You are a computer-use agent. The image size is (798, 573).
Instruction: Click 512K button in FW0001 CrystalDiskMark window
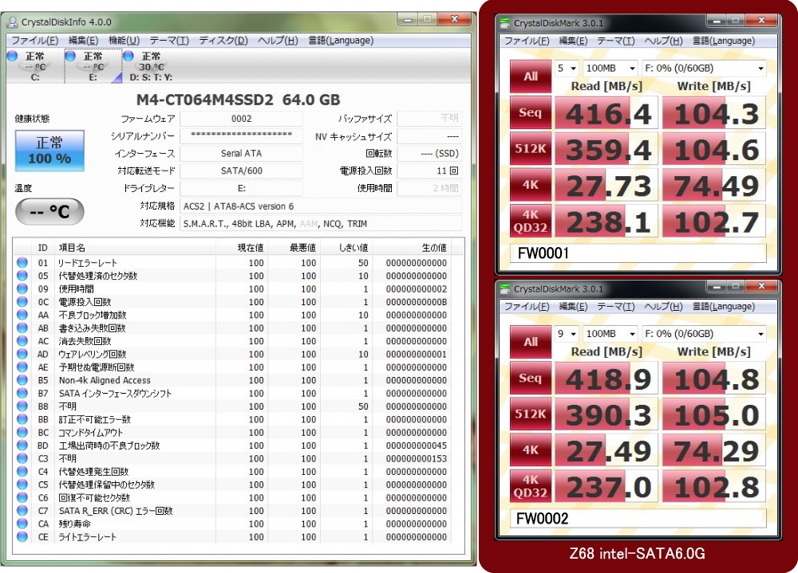coord(531,148)
